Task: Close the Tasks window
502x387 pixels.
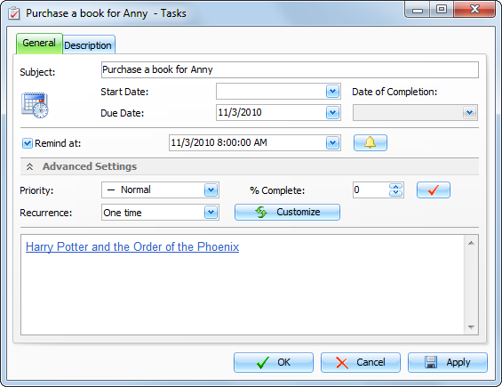Action: click(x=474, y=9)
